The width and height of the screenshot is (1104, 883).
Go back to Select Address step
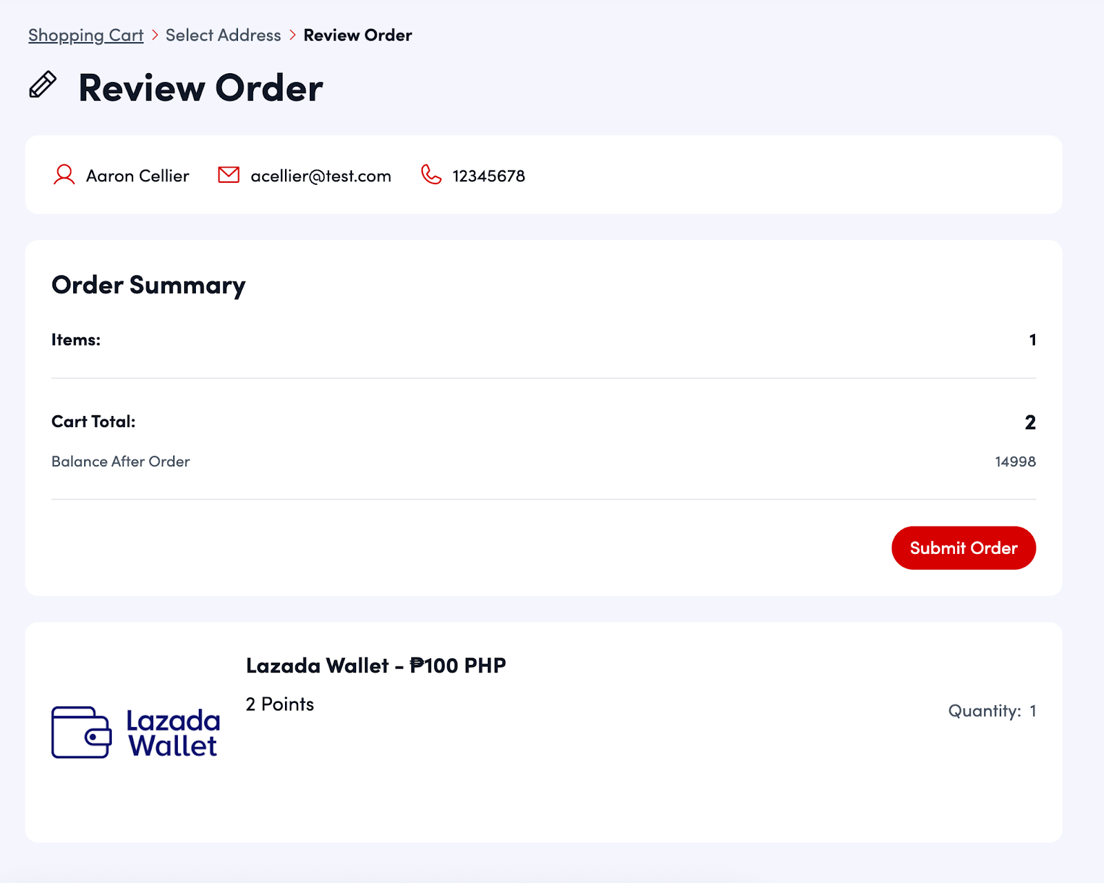(x=223, y=35)
